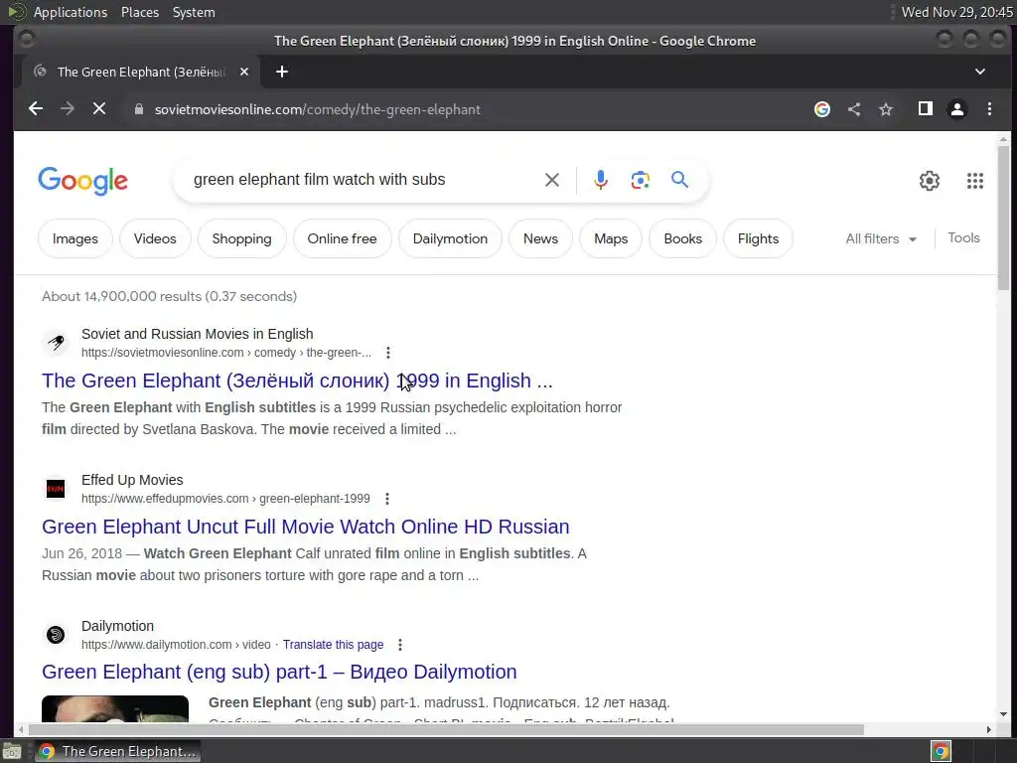Open Green Elephant (eng sub) part-1 Dailymotion link
Screen dimensions: 1017x763
click(279, 673)
